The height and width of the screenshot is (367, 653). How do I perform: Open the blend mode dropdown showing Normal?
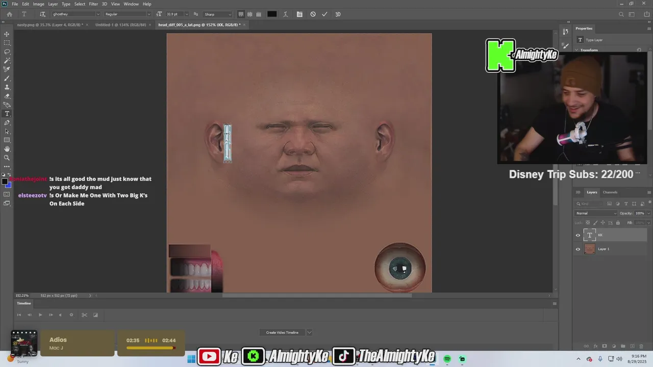(595, 213)
